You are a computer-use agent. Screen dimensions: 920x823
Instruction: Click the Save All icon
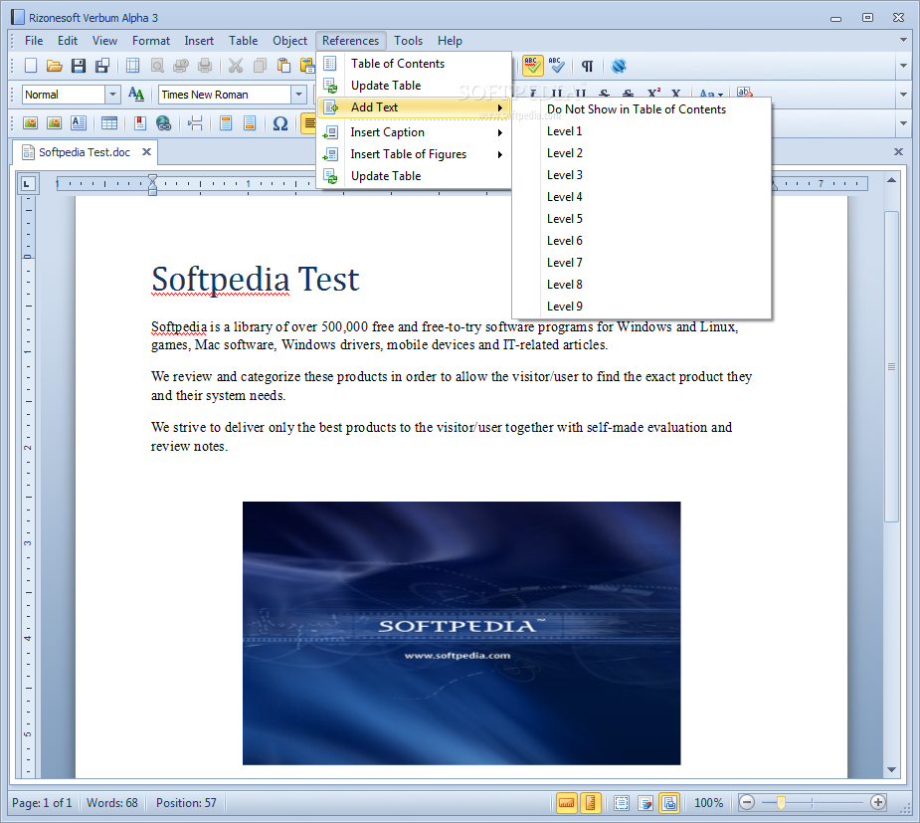tap(102, 65)
